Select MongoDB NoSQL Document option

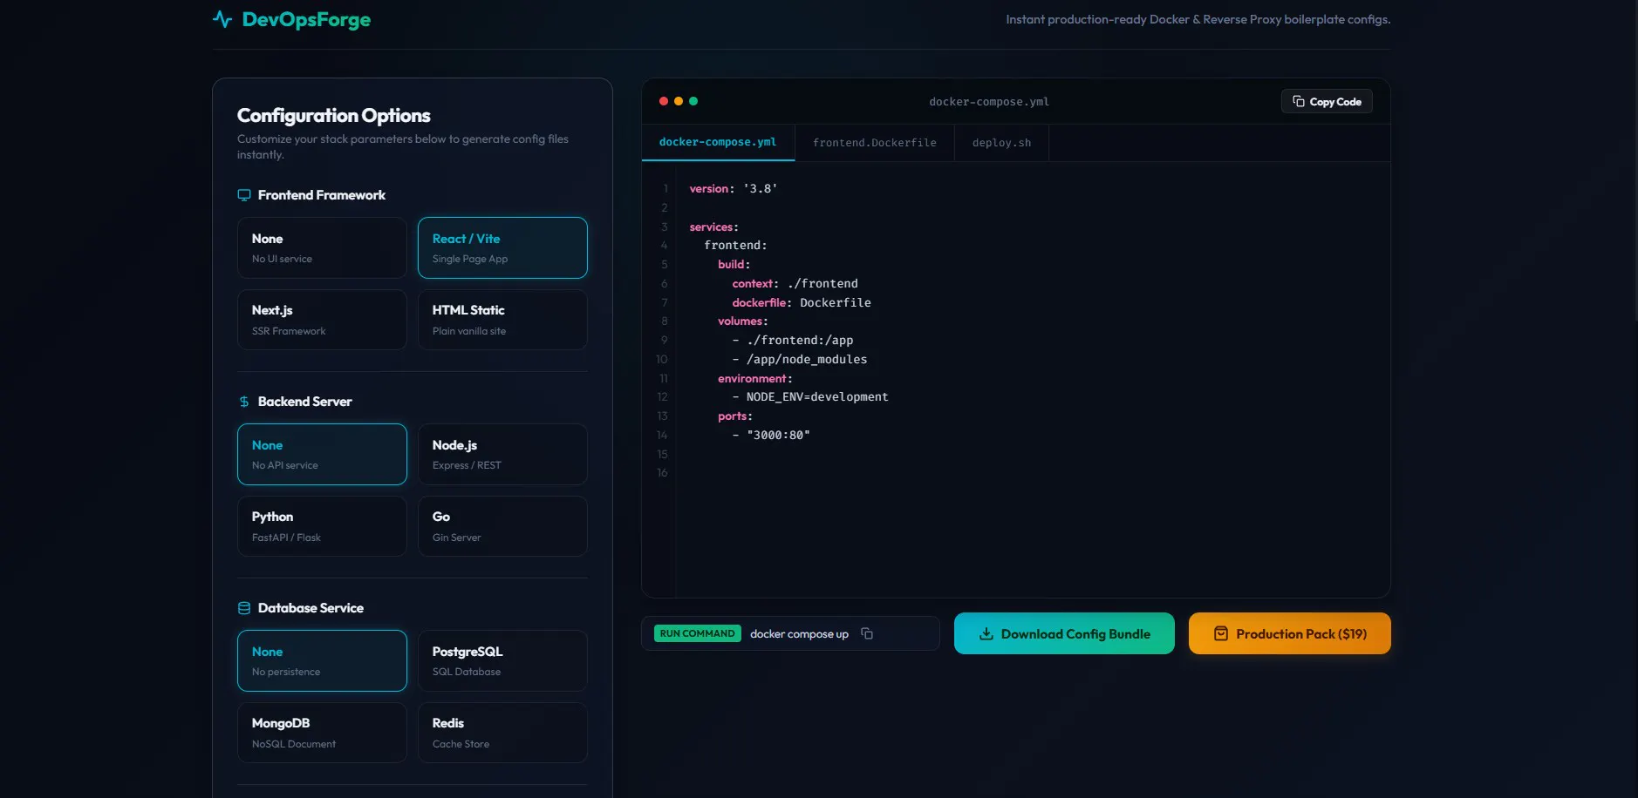point(322,733)
